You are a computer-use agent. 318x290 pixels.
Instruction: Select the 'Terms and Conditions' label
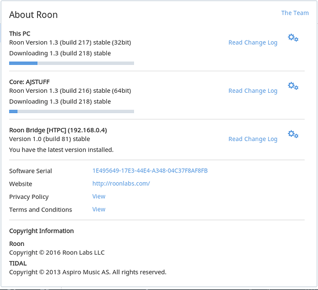click(41, 210)
